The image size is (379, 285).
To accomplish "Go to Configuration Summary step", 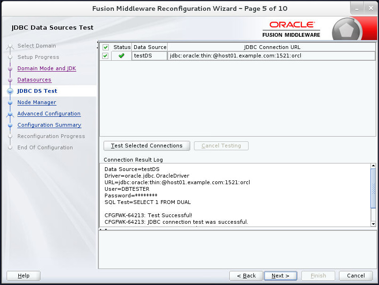I will (x=49, y=125).
